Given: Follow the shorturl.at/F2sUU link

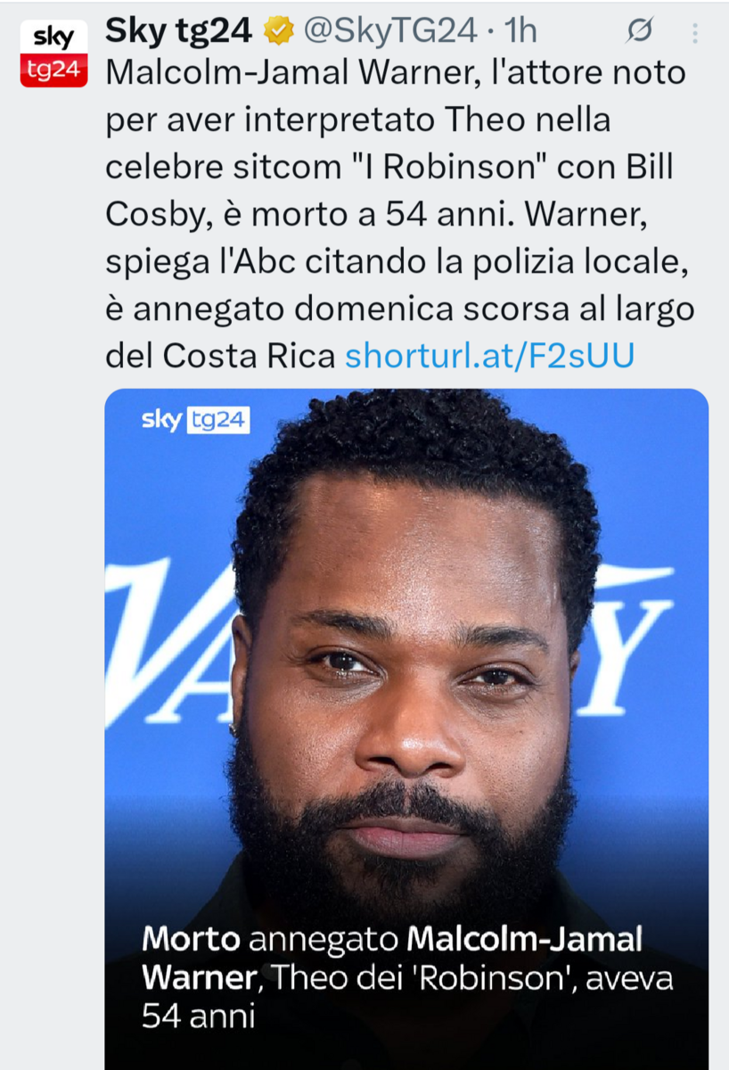Looking at the screenshot, I should pyautogui.click(x=489, y=356).
